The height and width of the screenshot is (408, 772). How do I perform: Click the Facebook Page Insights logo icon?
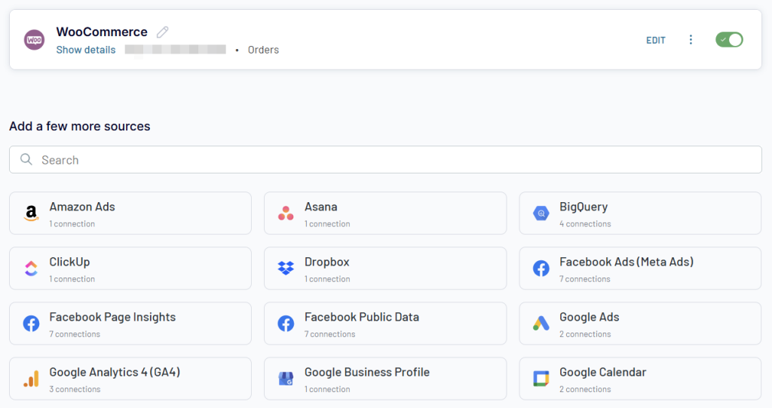tap(31, 324)
